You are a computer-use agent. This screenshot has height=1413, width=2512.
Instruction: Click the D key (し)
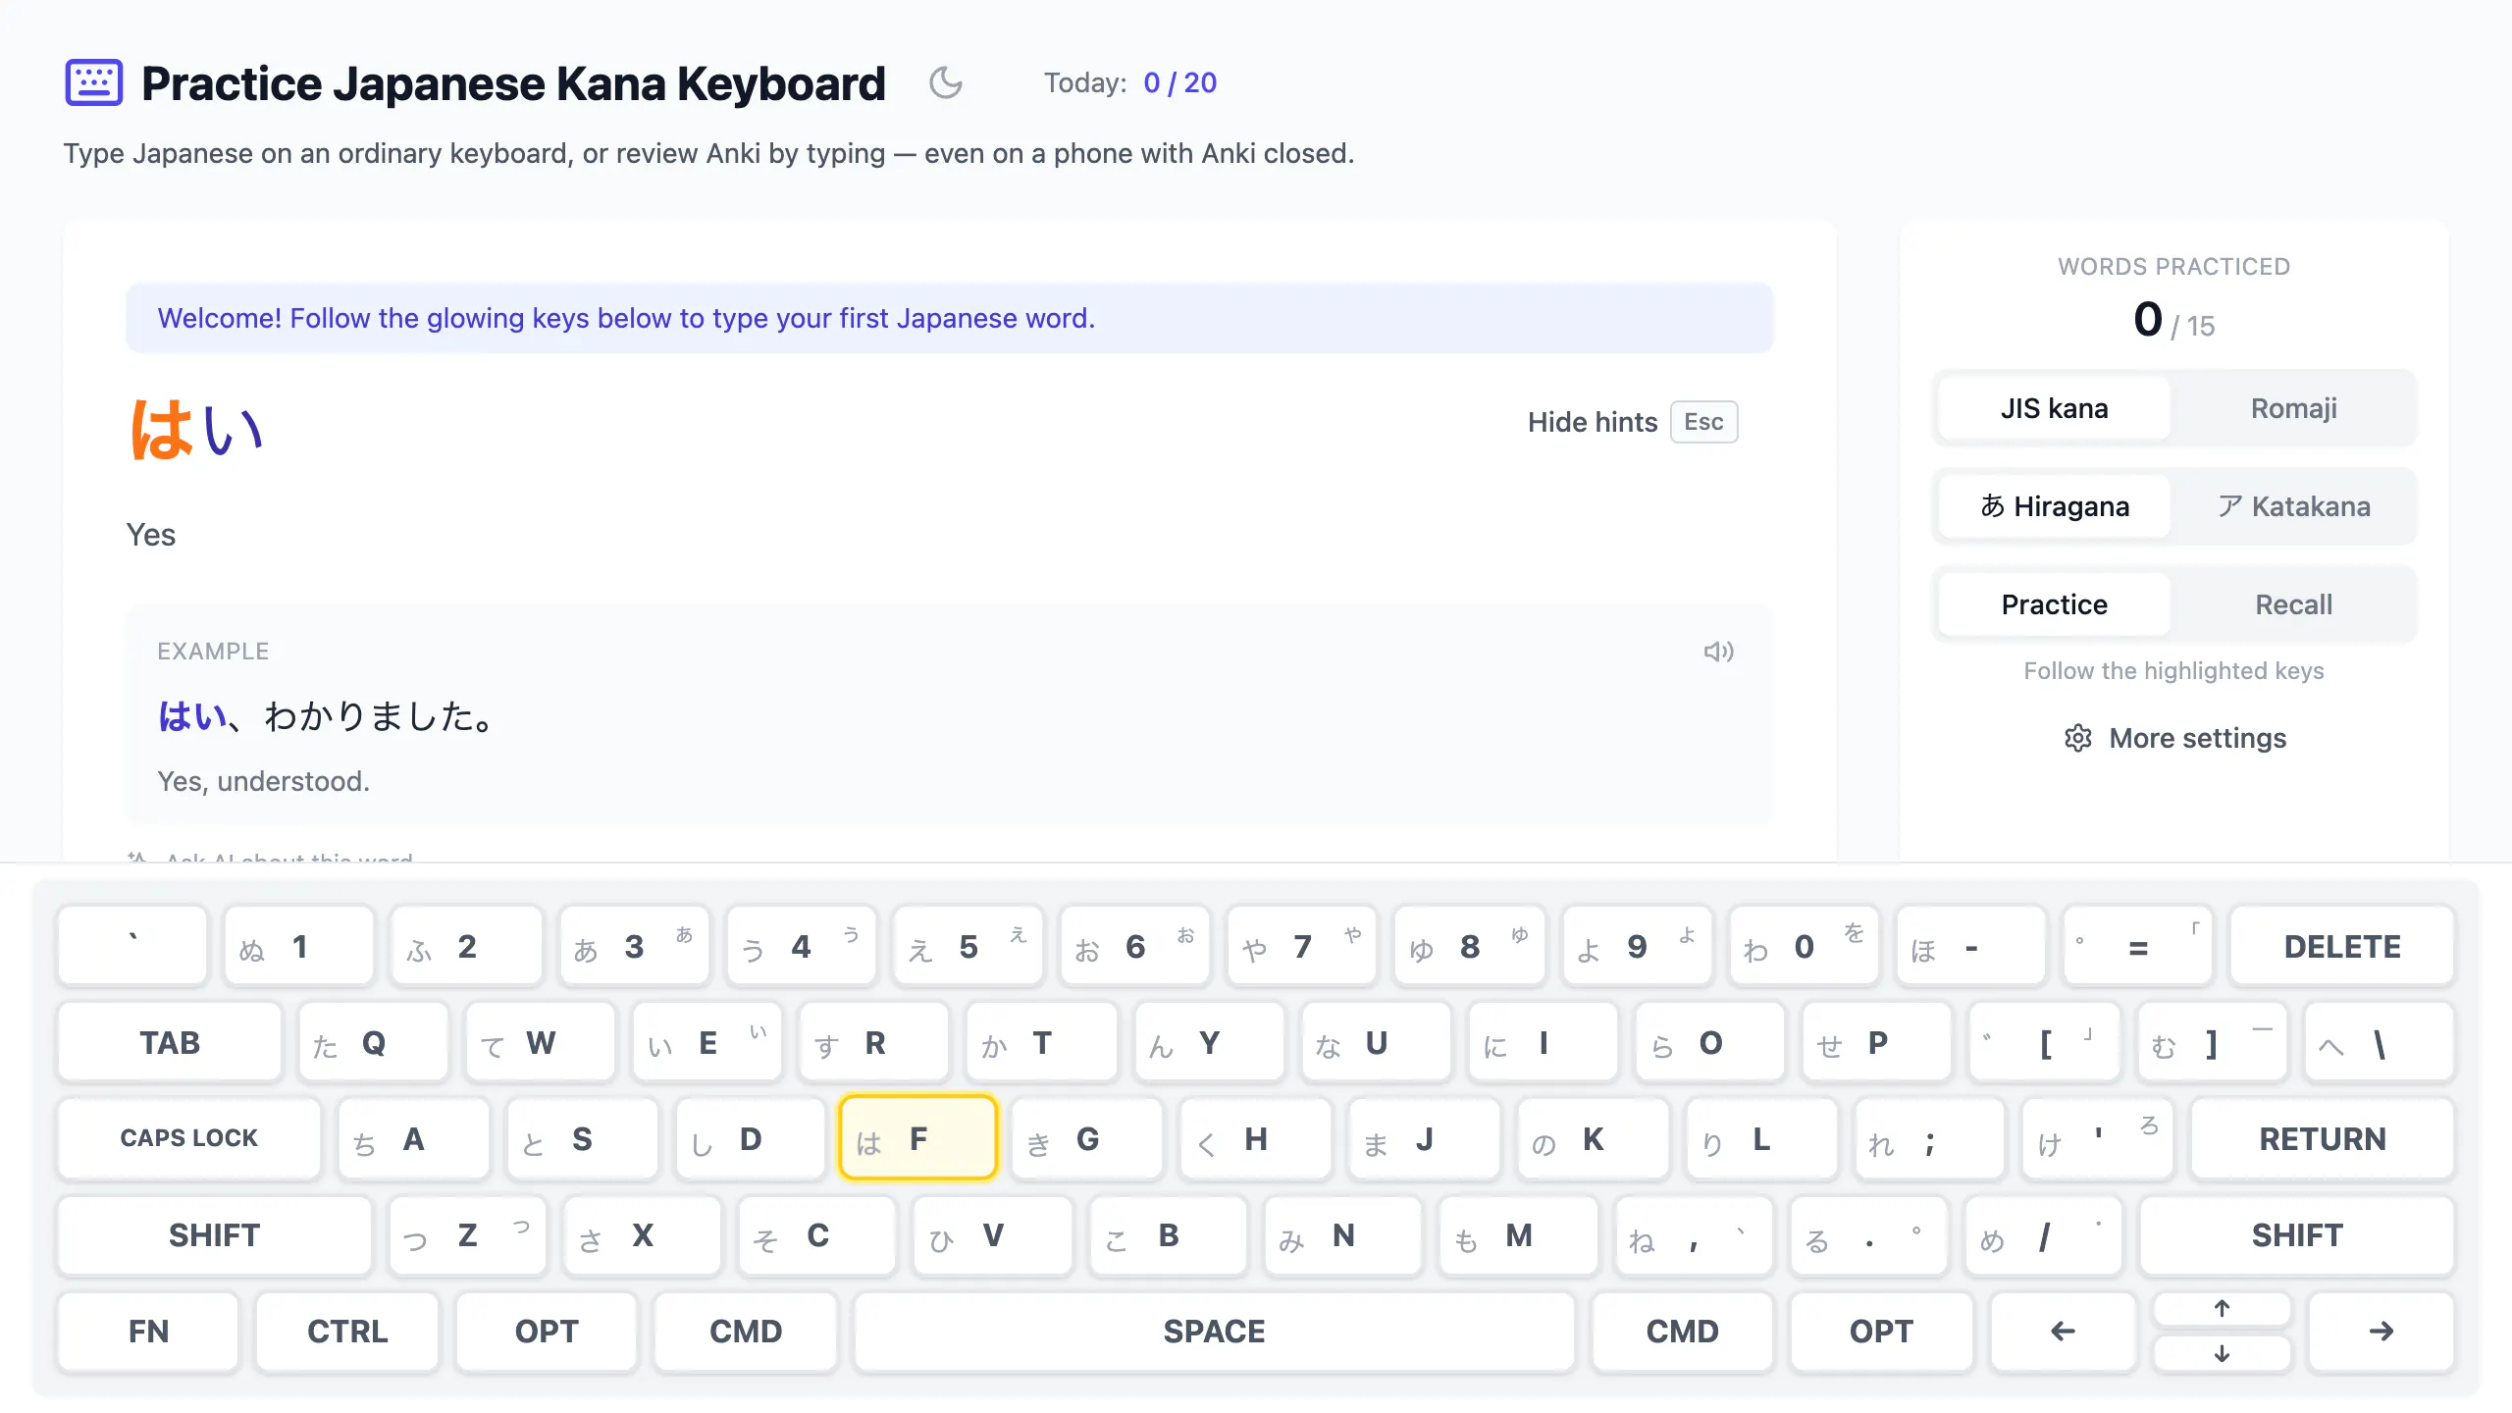click(x=751, y=1139)
